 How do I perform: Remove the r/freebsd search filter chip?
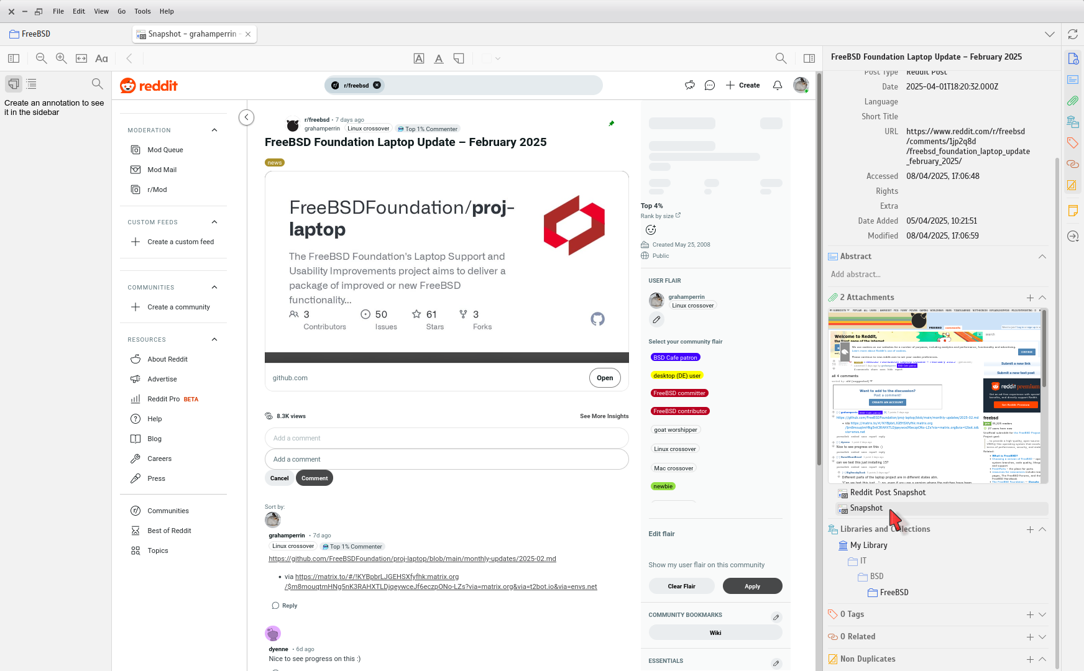point(377,85)
